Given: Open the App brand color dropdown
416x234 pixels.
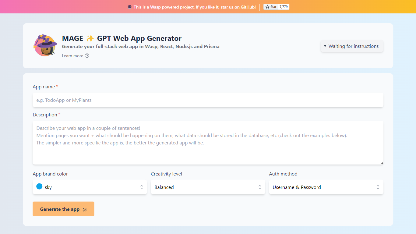Looking at the screenshot, I should coord(90,187).
